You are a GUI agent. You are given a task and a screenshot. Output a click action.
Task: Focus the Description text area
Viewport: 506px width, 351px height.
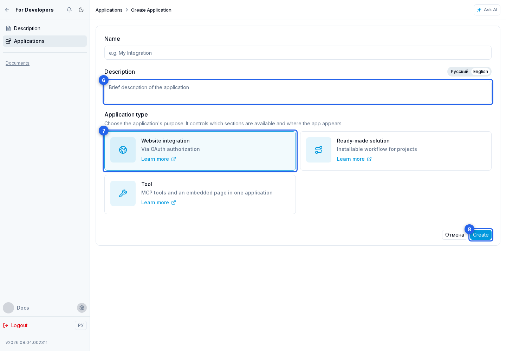pyautogui.click(x=298, y=92)
